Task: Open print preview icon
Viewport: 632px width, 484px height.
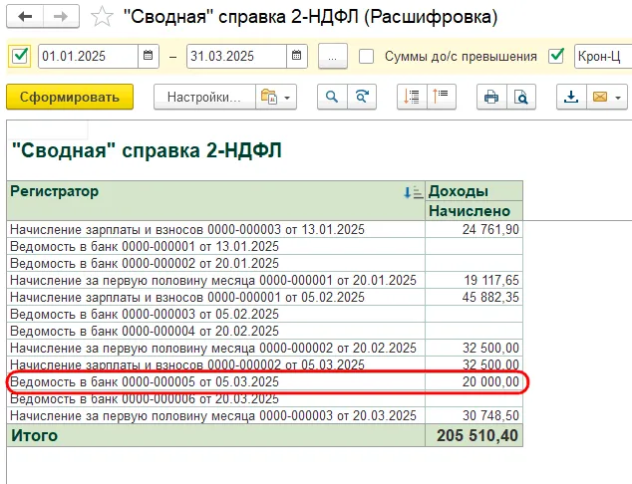Action: point(519,98)
